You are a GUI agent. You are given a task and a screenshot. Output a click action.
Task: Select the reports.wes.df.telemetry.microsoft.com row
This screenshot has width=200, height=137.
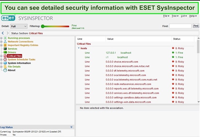click(135, 89)
